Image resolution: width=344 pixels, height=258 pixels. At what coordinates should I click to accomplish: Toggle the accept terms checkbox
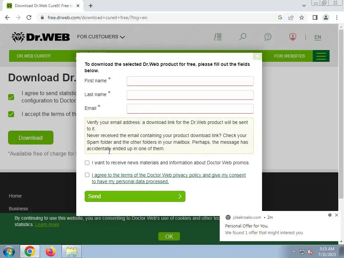[x=11, y=114]
